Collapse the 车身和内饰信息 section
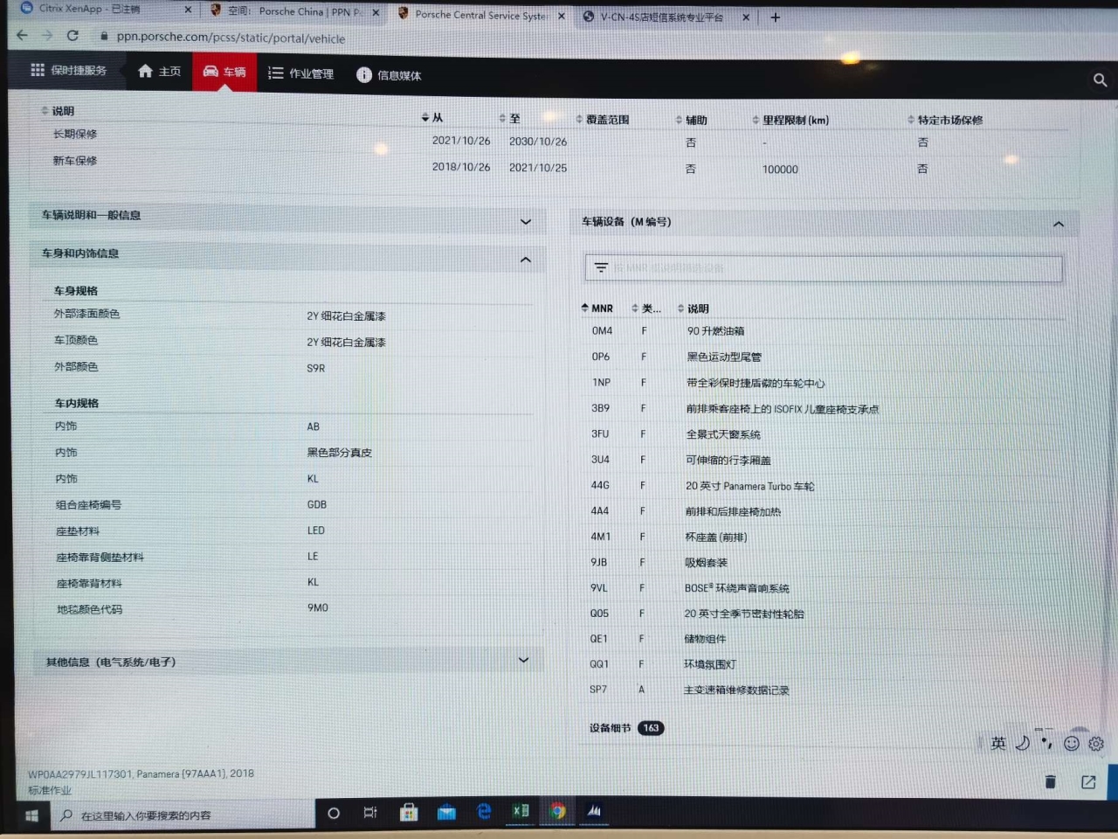This screenshot has width=1118, height=839. click(526, 260)
